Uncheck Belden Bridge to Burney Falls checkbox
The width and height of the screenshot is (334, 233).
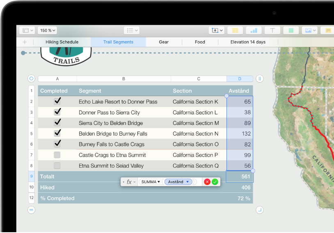point(57,133)
